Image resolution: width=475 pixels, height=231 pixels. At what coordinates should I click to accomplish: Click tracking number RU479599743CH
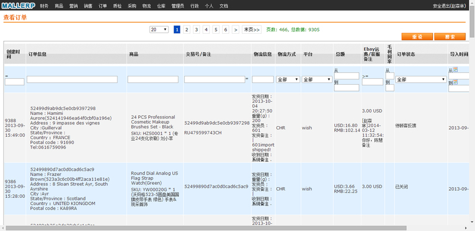pos(202,133)
